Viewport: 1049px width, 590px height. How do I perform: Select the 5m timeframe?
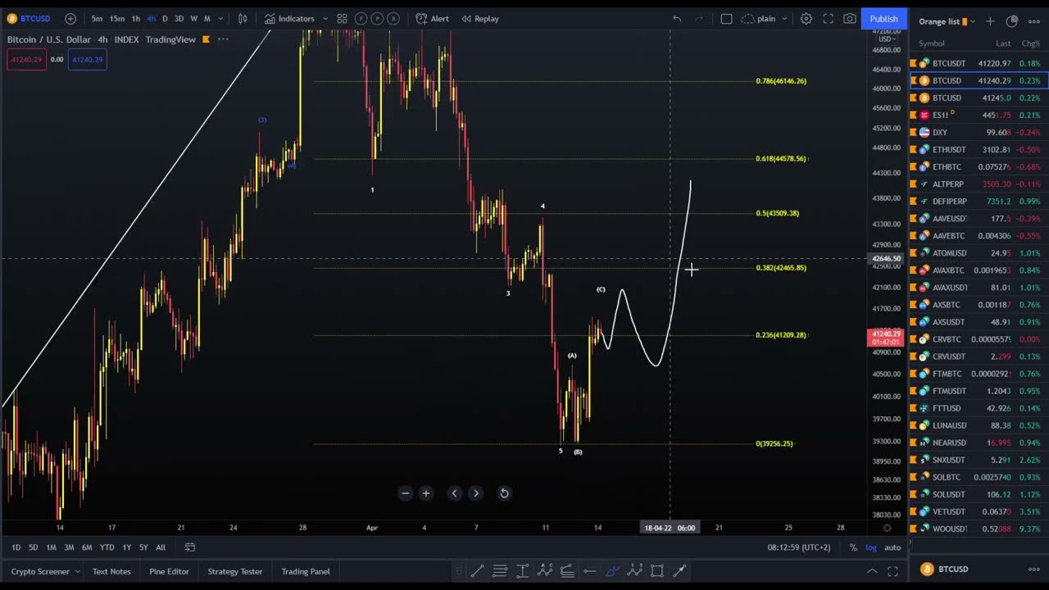(x=97, y=18)
